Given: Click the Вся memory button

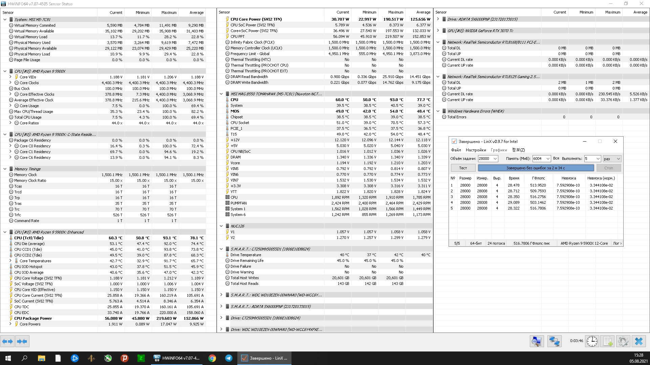Looking at the screenshot, I should point(556,159).
